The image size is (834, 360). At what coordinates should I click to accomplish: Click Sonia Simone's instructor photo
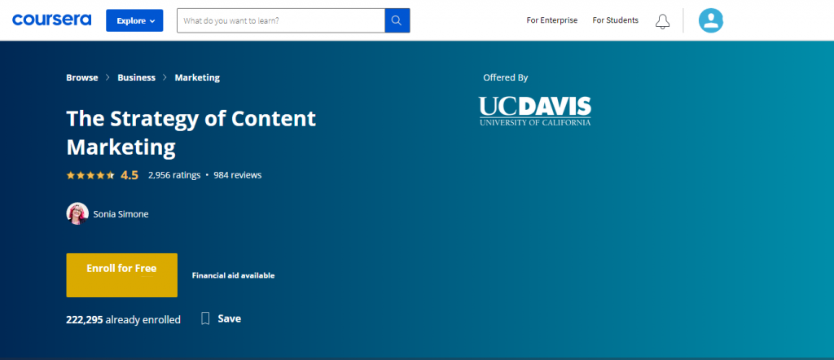[x=77, y=213]
